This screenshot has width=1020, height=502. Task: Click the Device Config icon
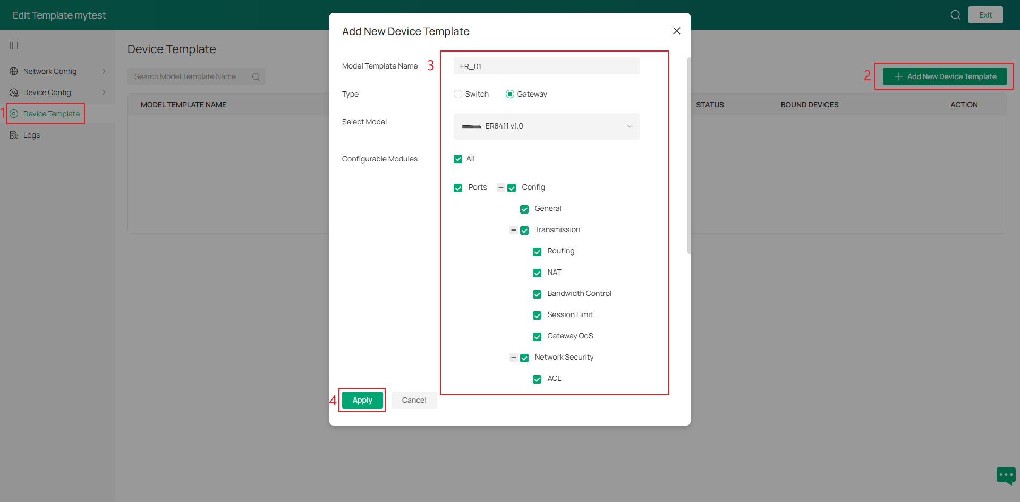coord(14,92)
